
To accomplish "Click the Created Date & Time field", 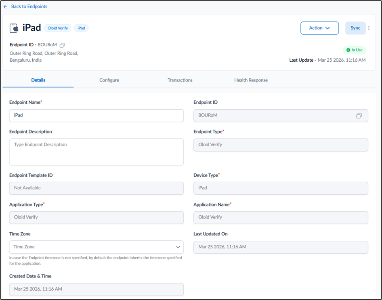I will (x=97, y=289).
